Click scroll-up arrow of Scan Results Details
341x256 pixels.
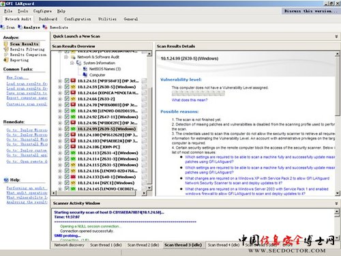click(x=338, y=54)
